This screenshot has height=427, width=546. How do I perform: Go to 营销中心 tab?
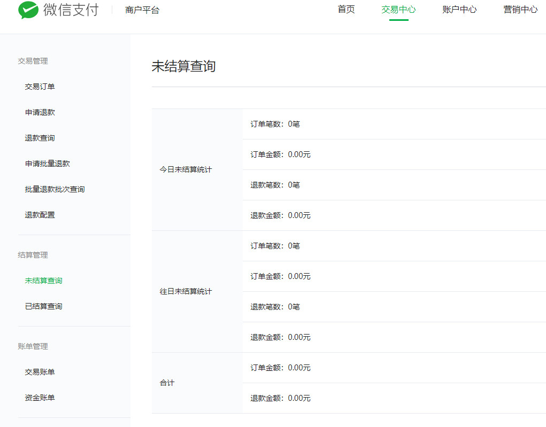520,10
